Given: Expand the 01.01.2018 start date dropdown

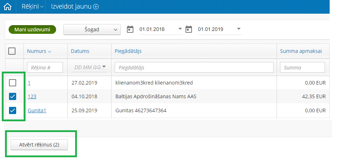Looking at the screenshot, I should (x=180, y=29).
